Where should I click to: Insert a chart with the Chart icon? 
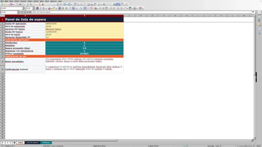coord(92,4)
